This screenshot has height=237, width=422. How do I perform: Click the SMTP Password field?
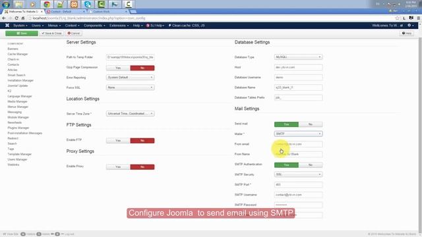point(298,205)
